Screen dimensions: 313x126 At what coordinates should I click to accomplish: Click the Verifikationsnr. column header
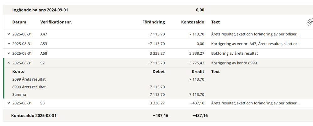[x=56, y=22]
